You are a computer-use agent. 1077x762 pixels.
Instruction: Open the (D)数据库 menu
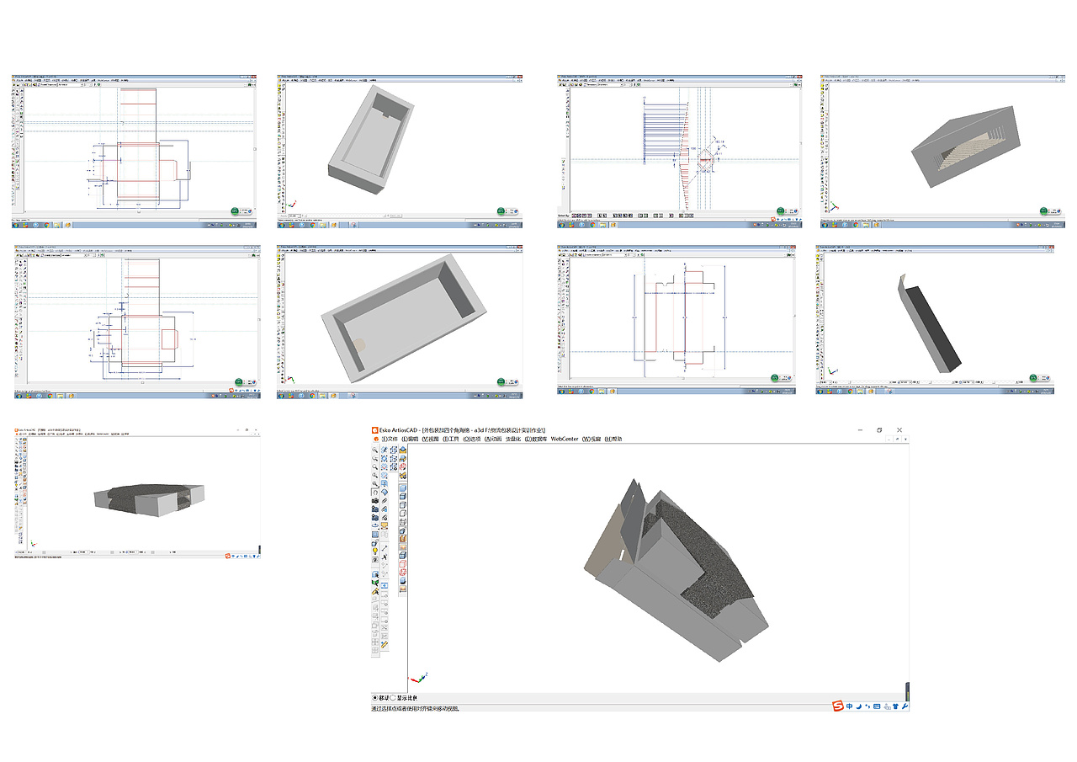tap(536, 439)
